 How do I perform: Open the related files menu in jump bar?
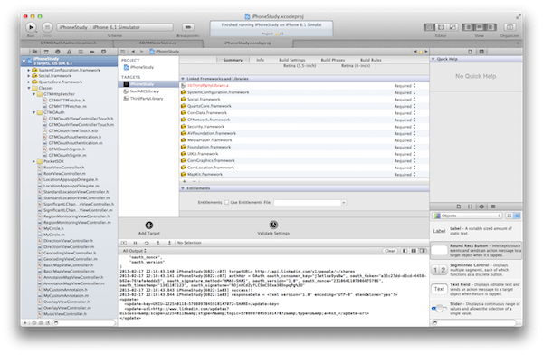click(x=123, y=52)
